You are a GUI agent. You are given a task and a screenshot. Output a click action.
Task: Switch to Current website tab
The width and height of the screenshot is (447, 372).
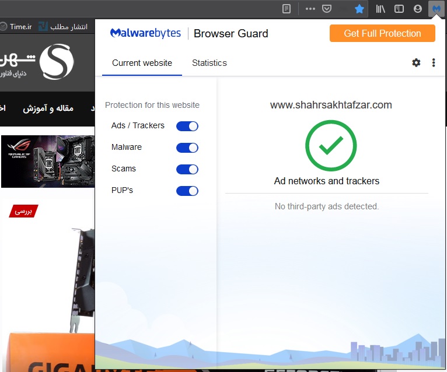coord(142,63)
